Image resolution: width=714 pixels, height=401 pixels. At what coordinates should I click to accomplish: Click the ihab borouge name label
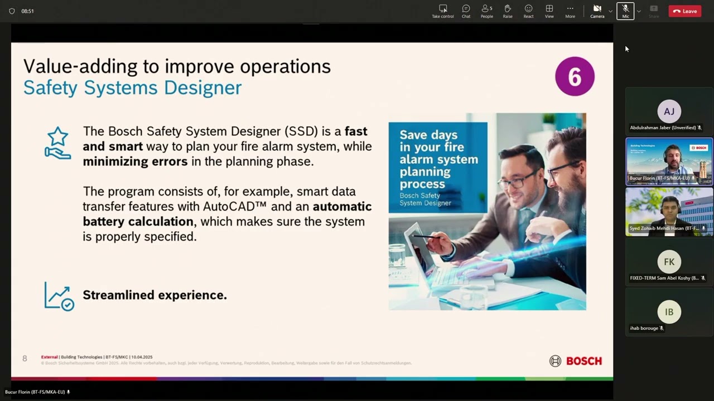tap(644, 328)
